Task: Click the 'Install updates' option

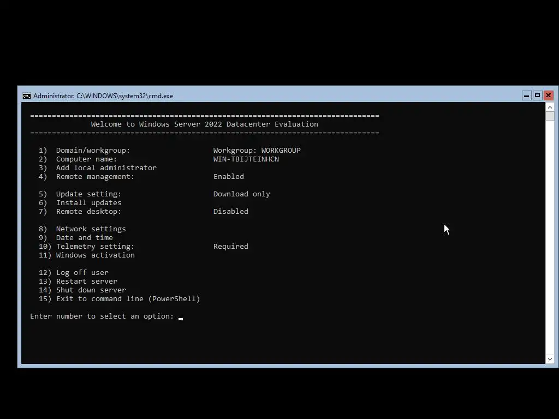Action: pyautogui.click(x=80, y=203)
